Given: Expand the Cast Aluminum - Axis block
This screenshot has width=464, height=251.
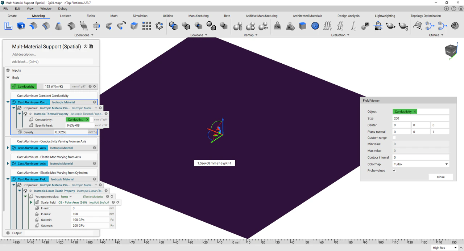Looking at the screenshot, I should 8,148.
